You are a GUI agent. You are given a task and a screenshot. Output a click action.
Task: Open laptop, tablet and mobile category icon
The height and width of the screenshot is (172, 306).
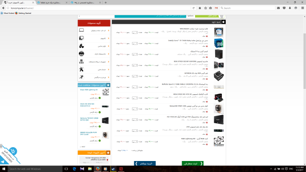pyautogui.click(x=81, y=30)
